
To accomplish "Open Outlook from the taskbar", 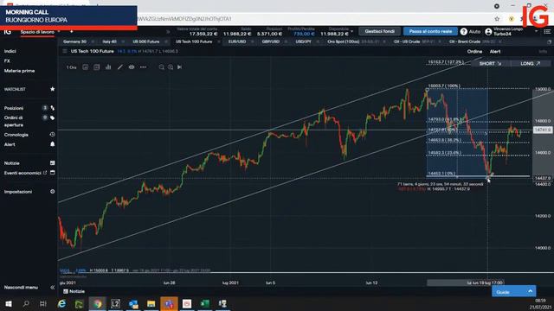I will pos(133,303).
